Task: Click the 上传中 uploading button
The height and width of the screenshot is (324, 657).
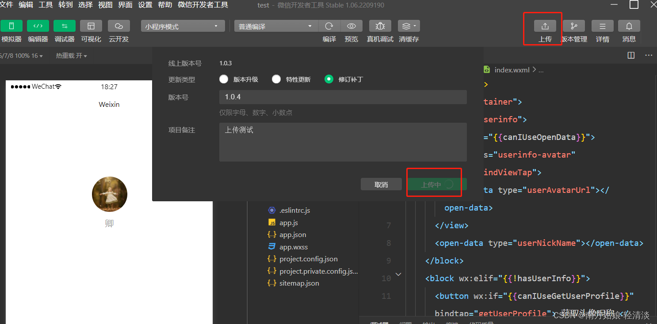Action: coord(437,185)
